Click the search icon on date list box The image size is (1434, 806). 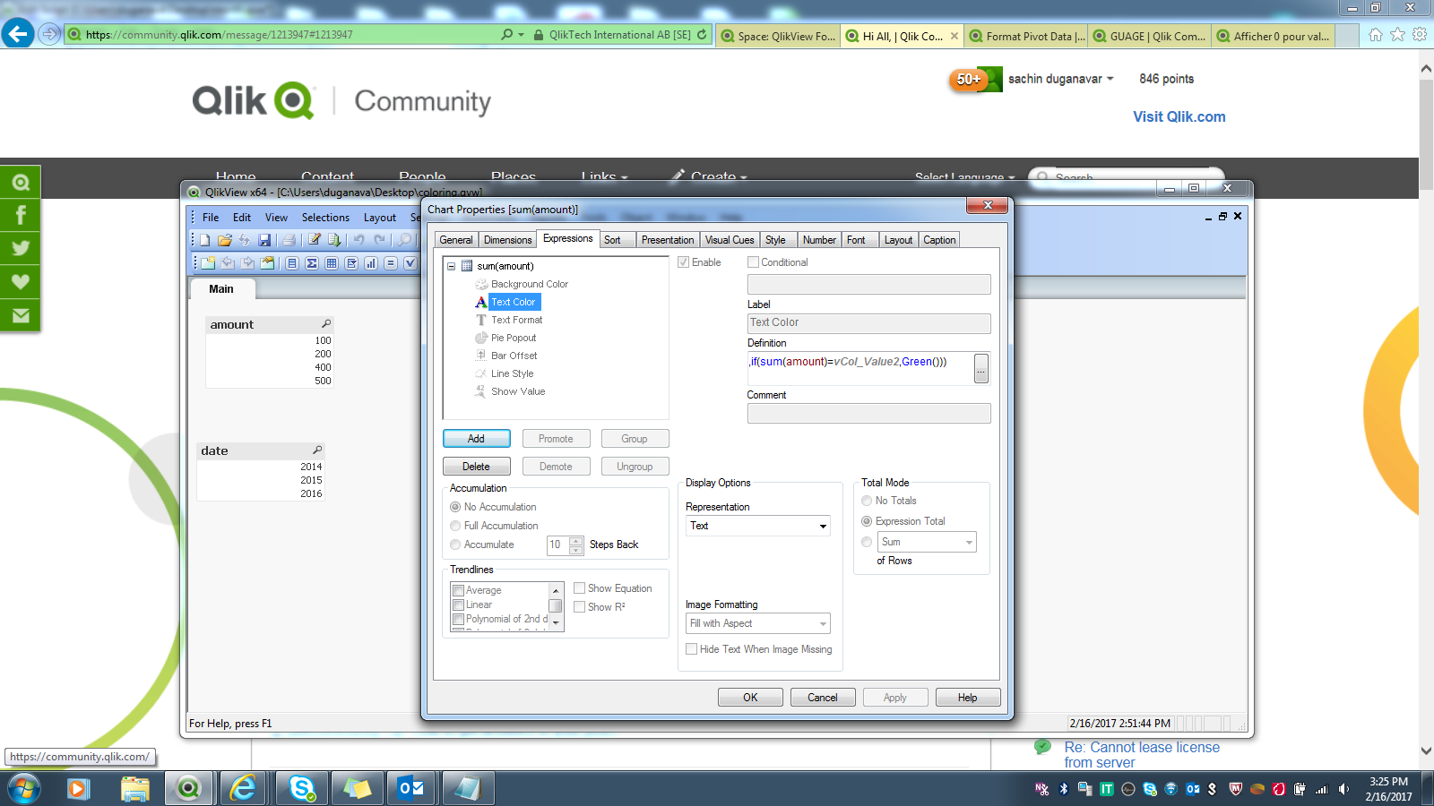pyautogui.click(x=317, y=450)
